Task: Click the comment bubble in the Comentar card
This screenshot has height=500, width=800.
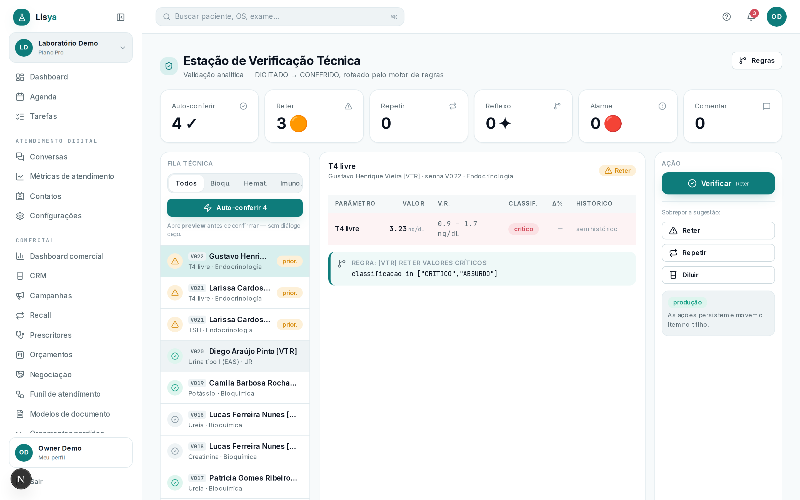Action: [766, 106]
